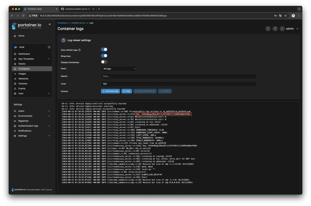The height and width of the screenshot is (206, 311).
Task: Turn off Wrap lines
Action: coord(104,55)
